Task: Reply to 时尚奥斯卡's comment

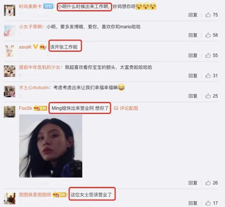Action: (193, 15)
